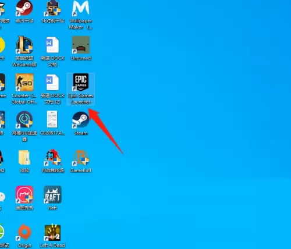Click the Counter-Strike Global Offensive shortcut
Viewport: 291px width, 249px height.
click(x=24, y=82)
